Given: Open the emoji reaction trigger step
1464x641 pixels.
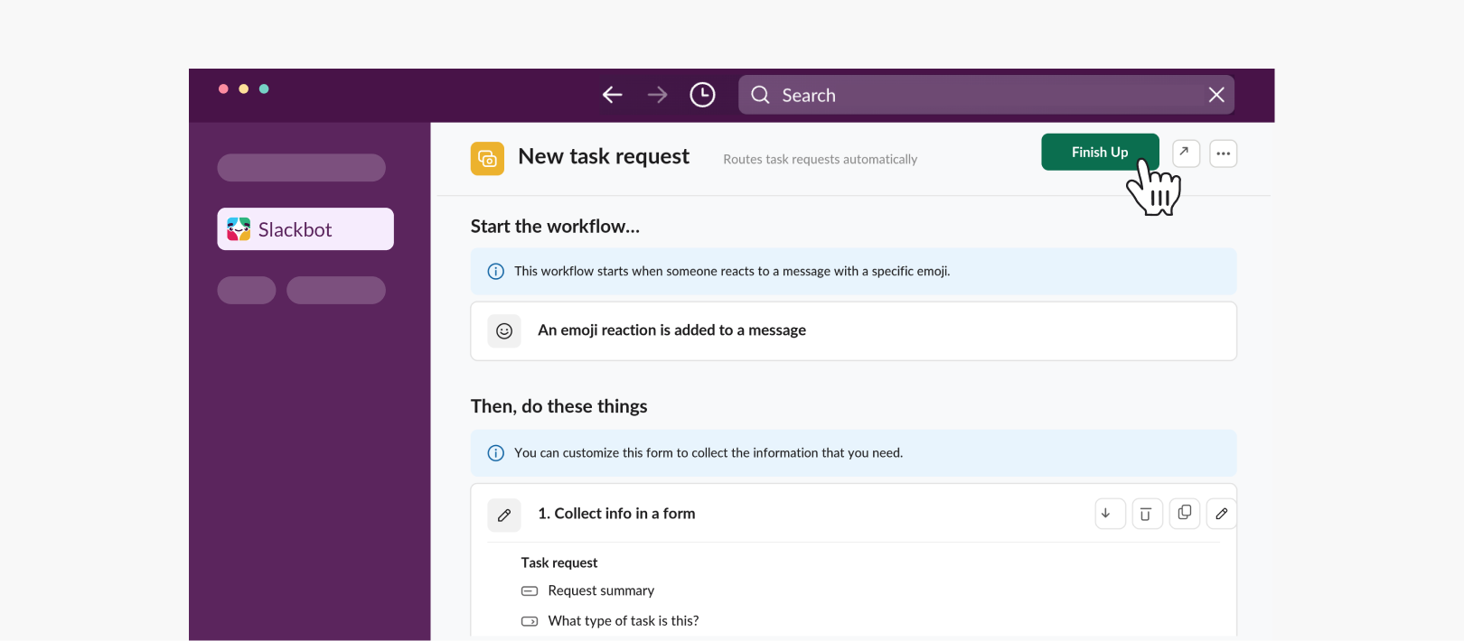Looking at the screenshot, I should click(x=853, y=331).
